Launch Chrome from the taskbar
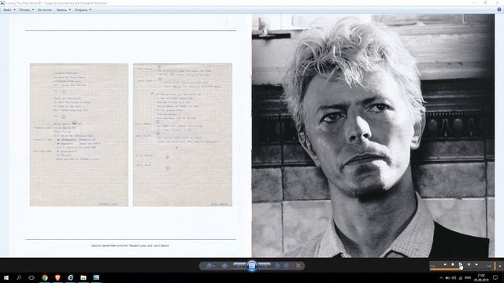 pyautogui.click(x=45, y=277)
